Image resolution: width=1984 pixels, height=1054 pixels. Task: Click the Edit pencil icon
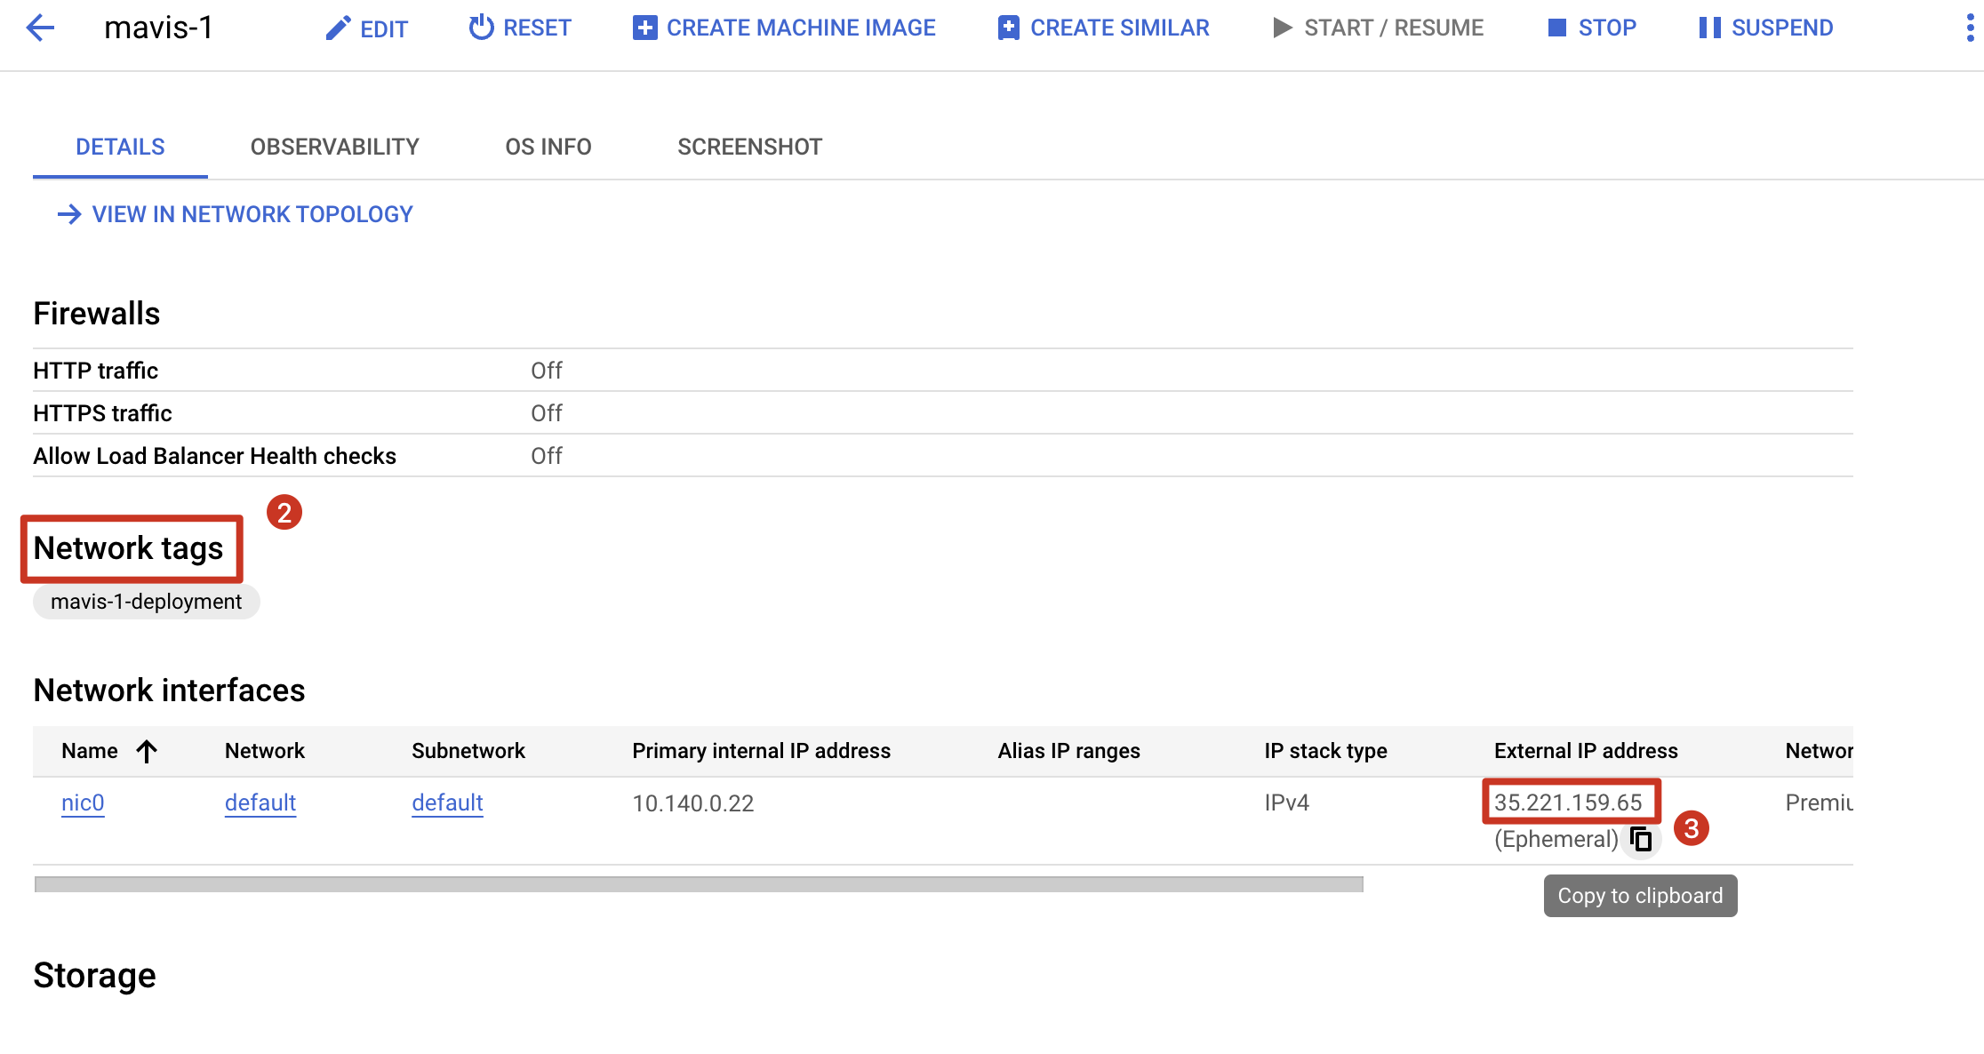(x=337, y=28)
